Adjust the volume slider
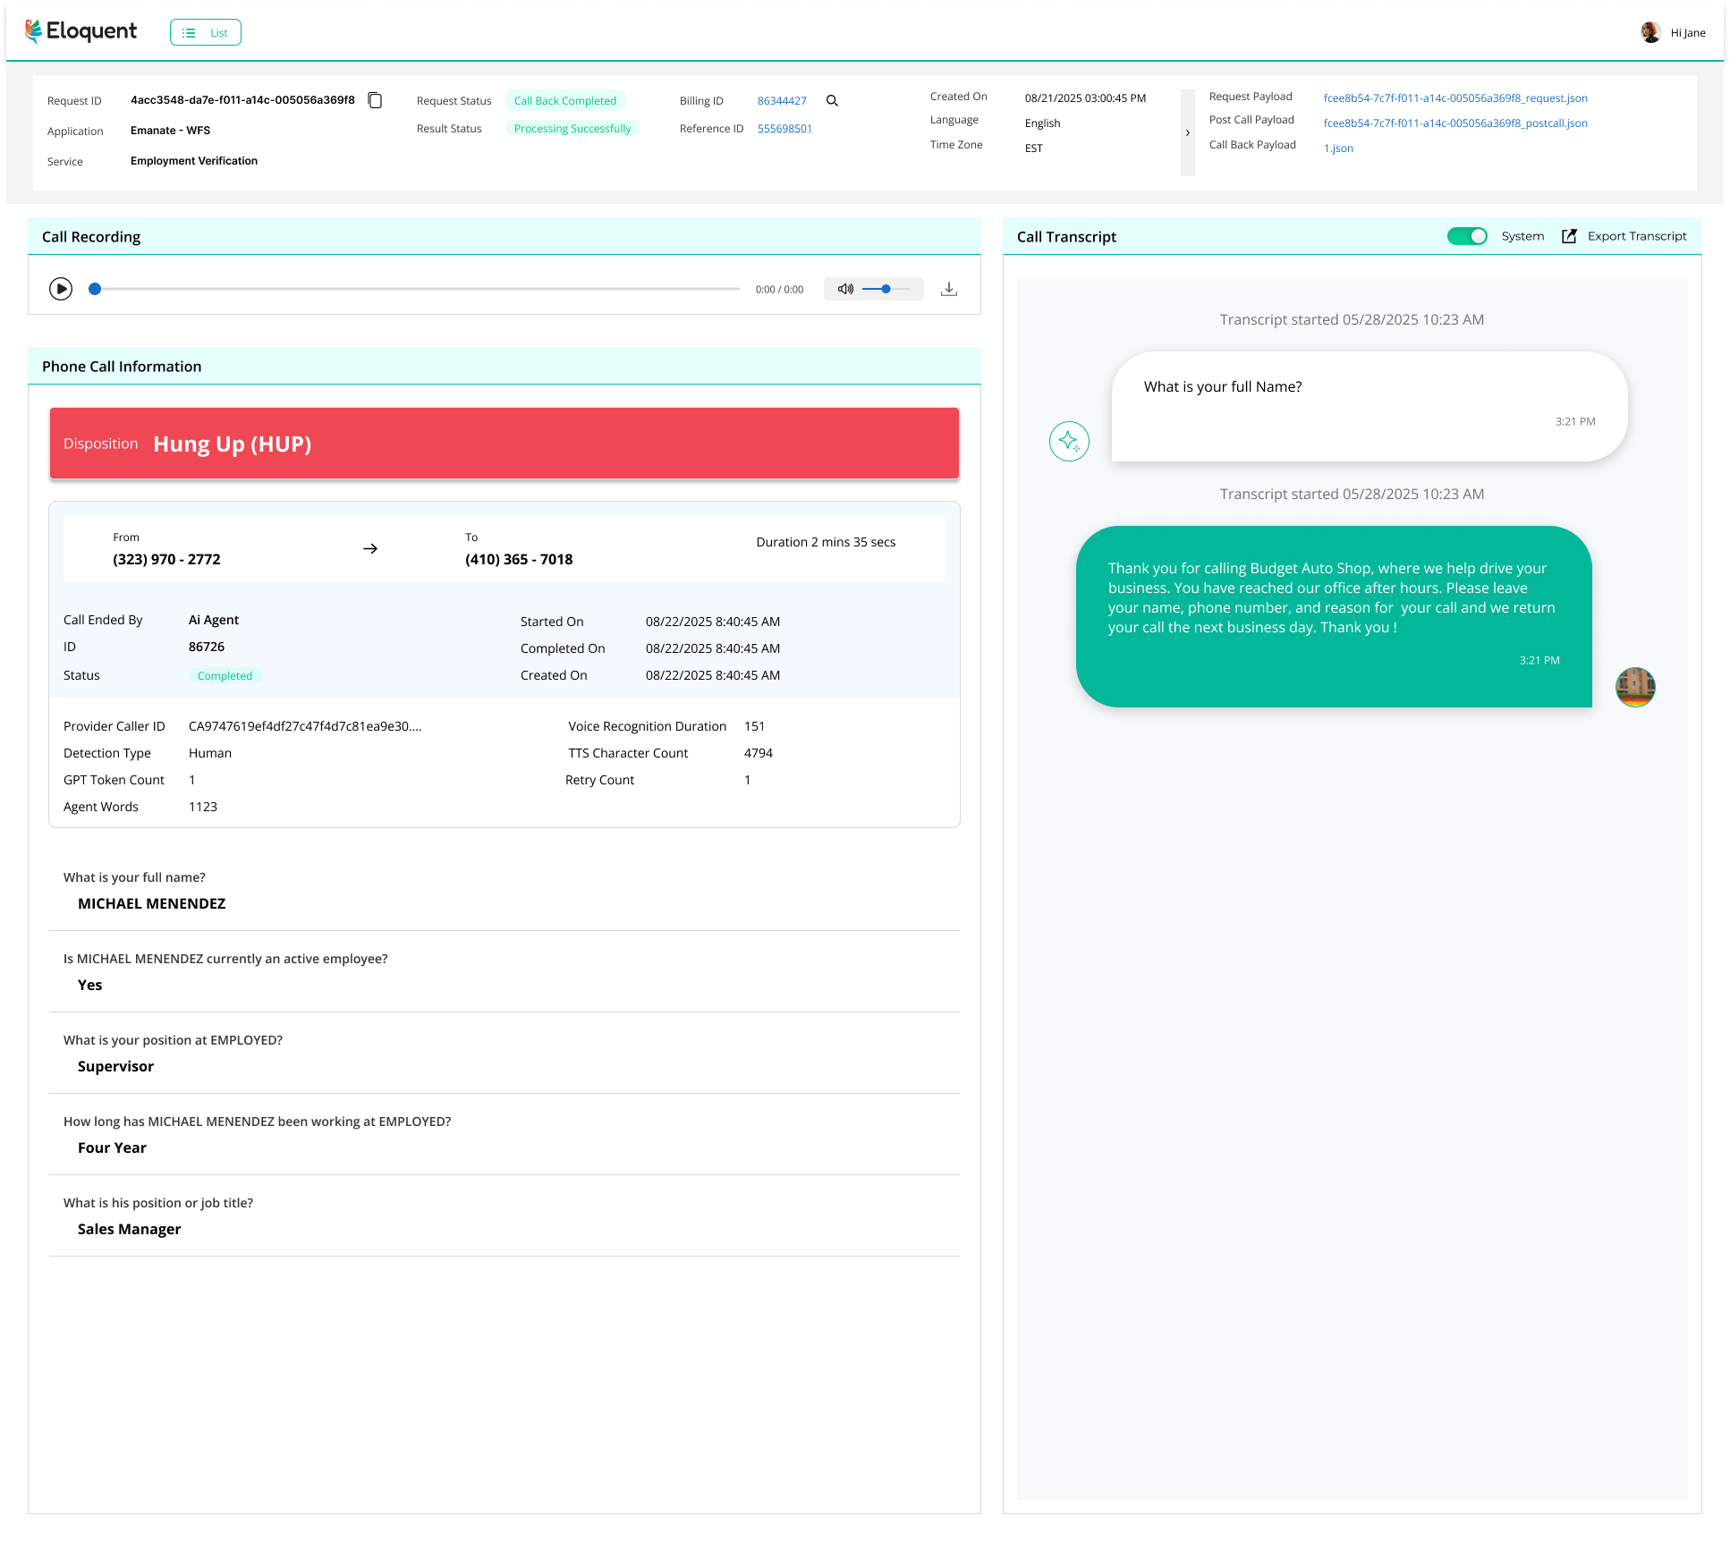This screenshot has height=1566, width=1730. click(886, 289)
